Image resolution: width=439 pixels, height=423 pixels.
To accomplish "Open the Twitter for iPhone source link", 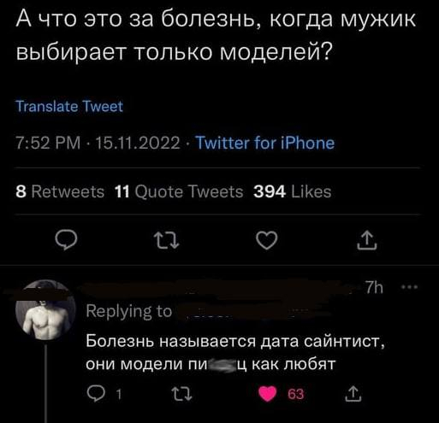I will [265, 143].
